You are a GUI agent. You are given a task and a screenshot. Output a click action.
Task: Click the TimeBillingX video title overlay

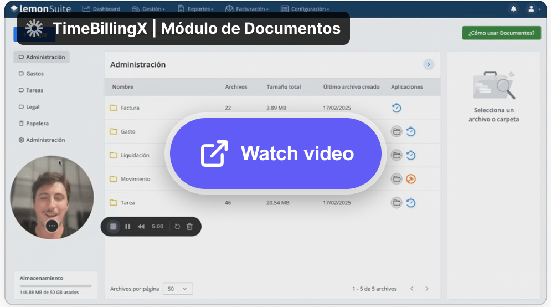point(183,28)
